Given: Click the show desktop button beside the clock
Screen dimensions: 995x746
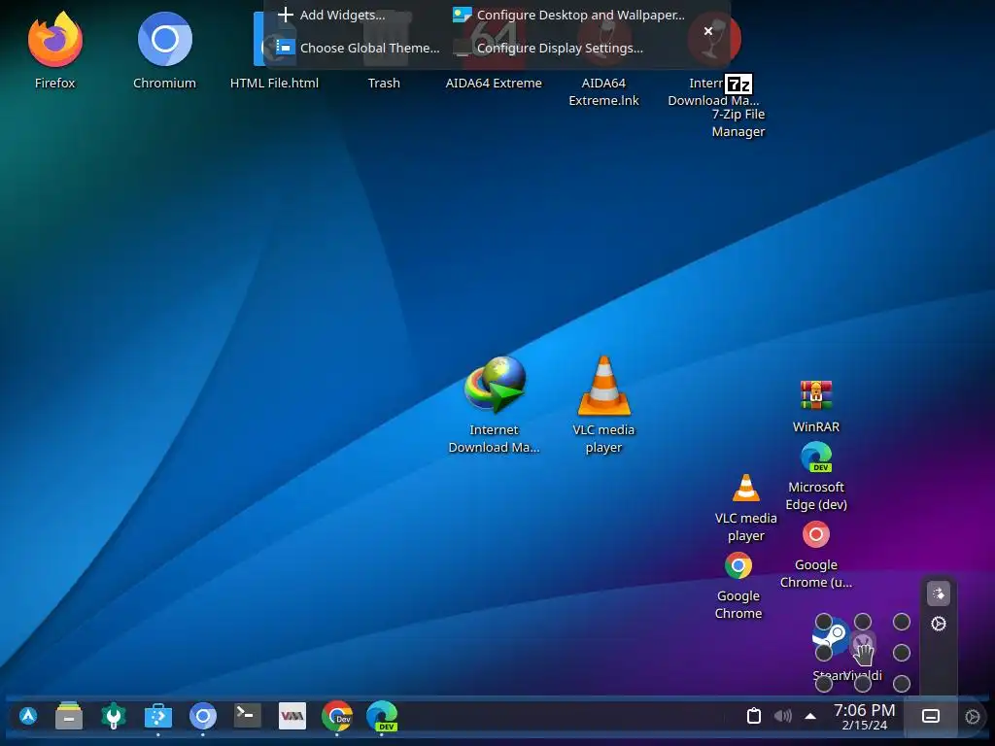Looking at the screenshot, I should coord(931,716).
